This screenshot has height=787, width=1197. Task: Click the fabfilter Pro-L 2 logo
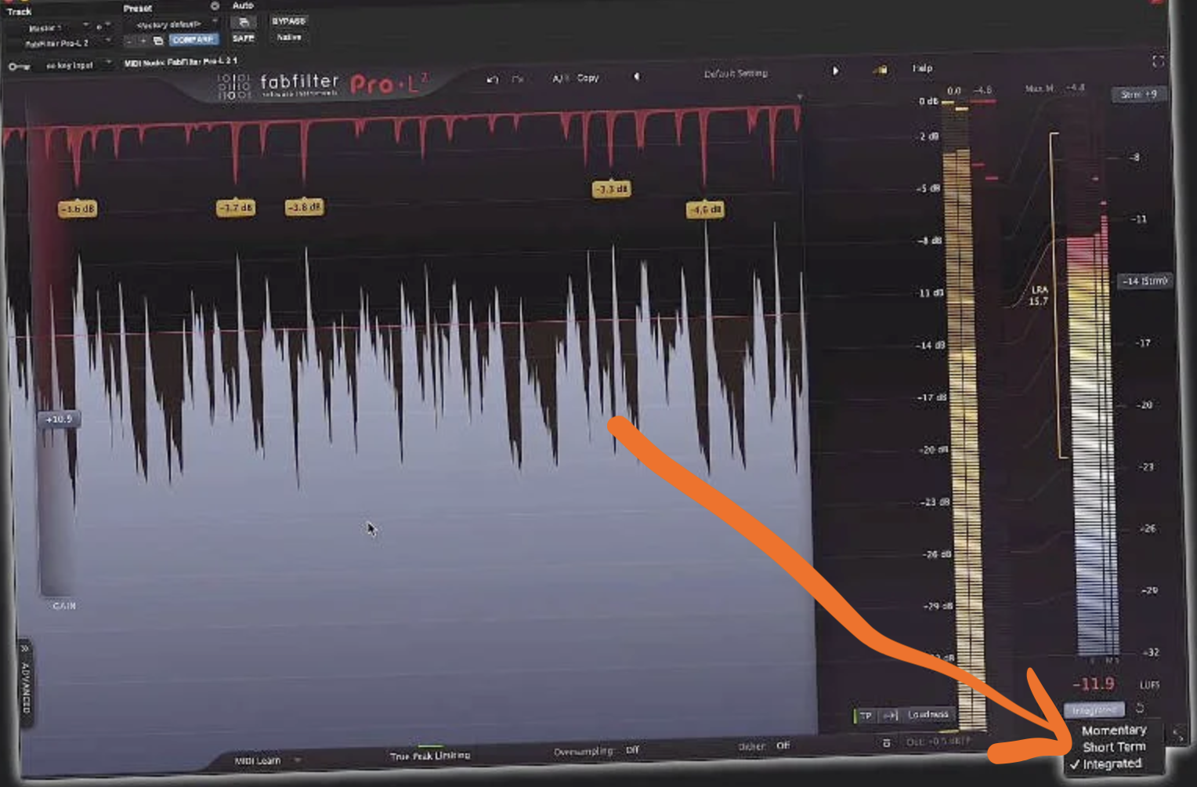[x=323, y=84]
